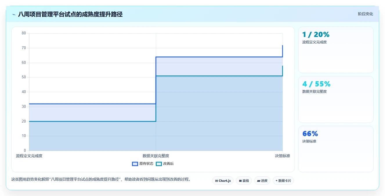The height and width of the screenshot is (196, 385).
Task: Click the chart description text below
Action: coord(101,179)
